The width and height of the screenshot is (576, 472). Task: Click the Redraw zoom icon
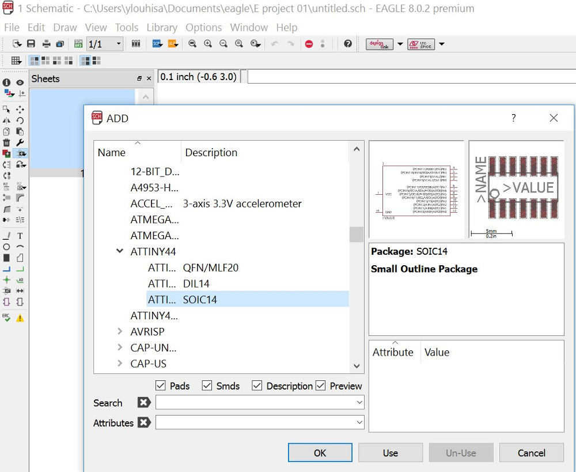pos(239,44)
